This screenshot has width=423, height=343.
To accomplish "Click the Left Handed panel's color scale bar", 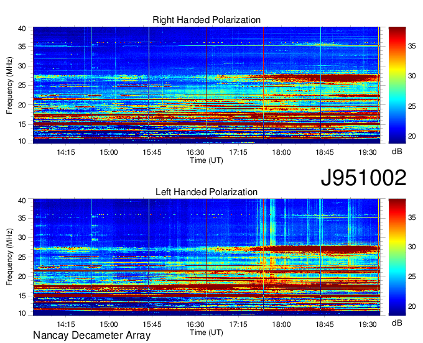I will coord(397,257).
